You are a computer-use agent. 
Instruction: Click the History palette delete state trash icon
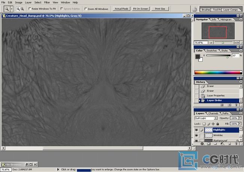[x=236, y=105]
